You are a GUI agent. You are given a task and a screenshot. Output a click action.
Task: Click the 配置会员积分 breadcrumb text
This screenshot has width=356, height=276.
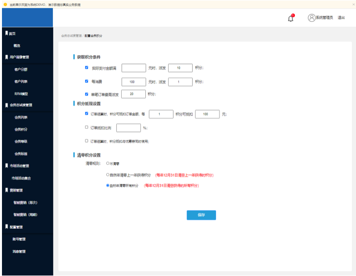93,36
